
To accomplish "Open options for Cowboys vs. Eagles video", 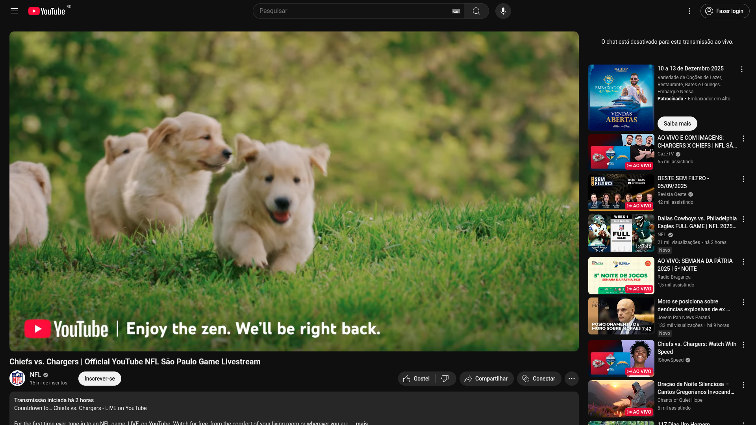I will coord(743,219).
